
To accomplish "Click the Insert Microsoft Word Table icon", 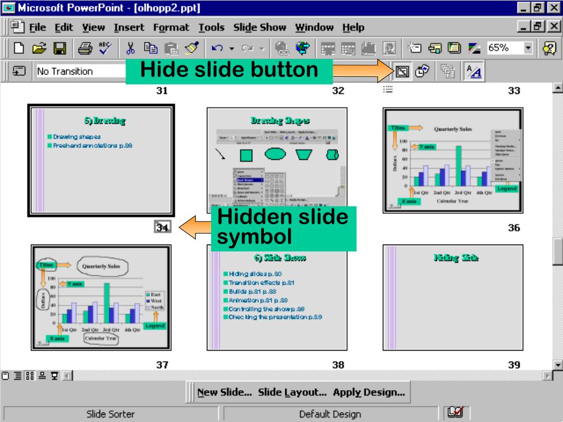I will (x=328, y=48).
